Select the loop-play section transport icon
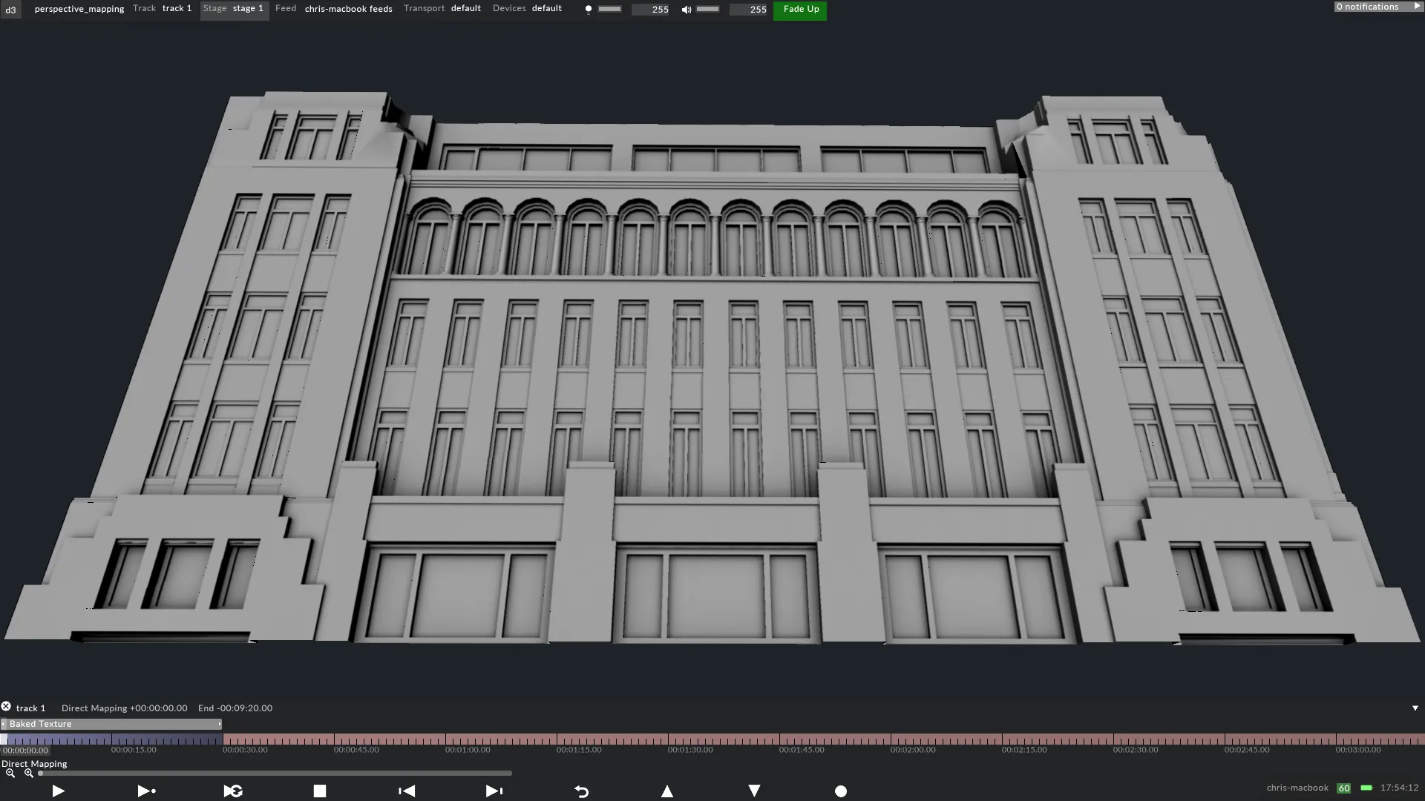Image resolution: width=1425 pixels, height=801 pixels. (x=232, y=791)
